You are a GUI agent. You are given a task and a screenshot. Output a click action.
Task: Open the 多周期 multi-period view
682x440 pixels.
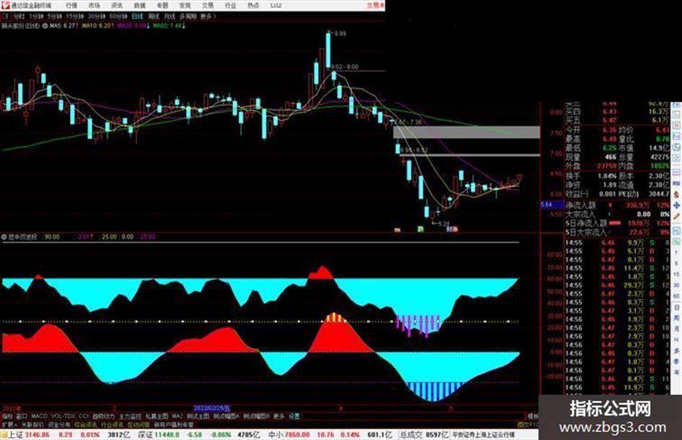188,16
